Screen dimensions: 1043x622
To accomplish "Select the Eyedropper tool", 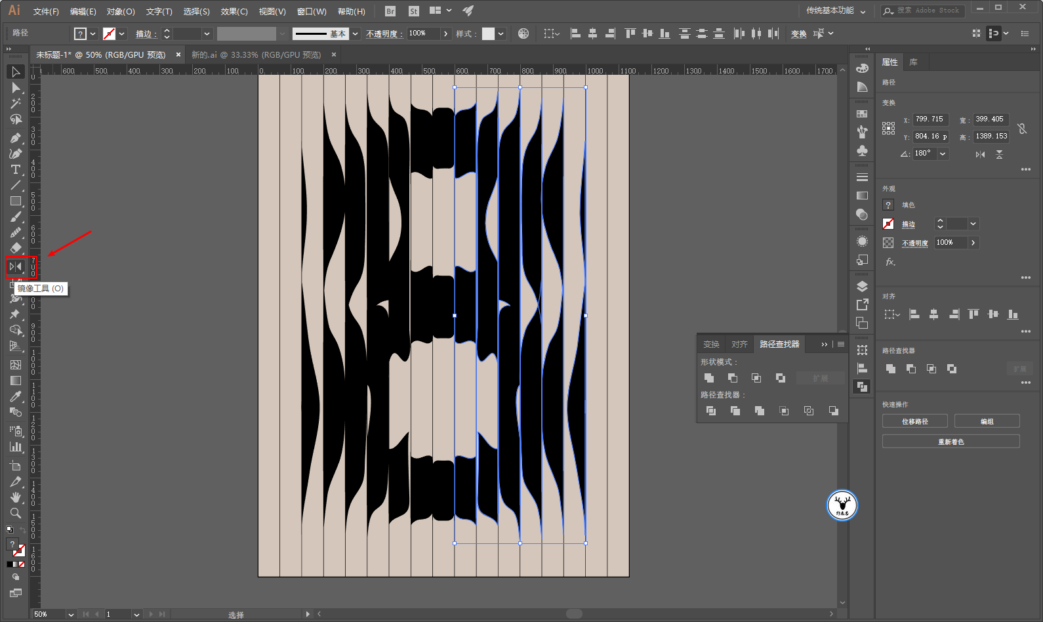I will [16, 396].
